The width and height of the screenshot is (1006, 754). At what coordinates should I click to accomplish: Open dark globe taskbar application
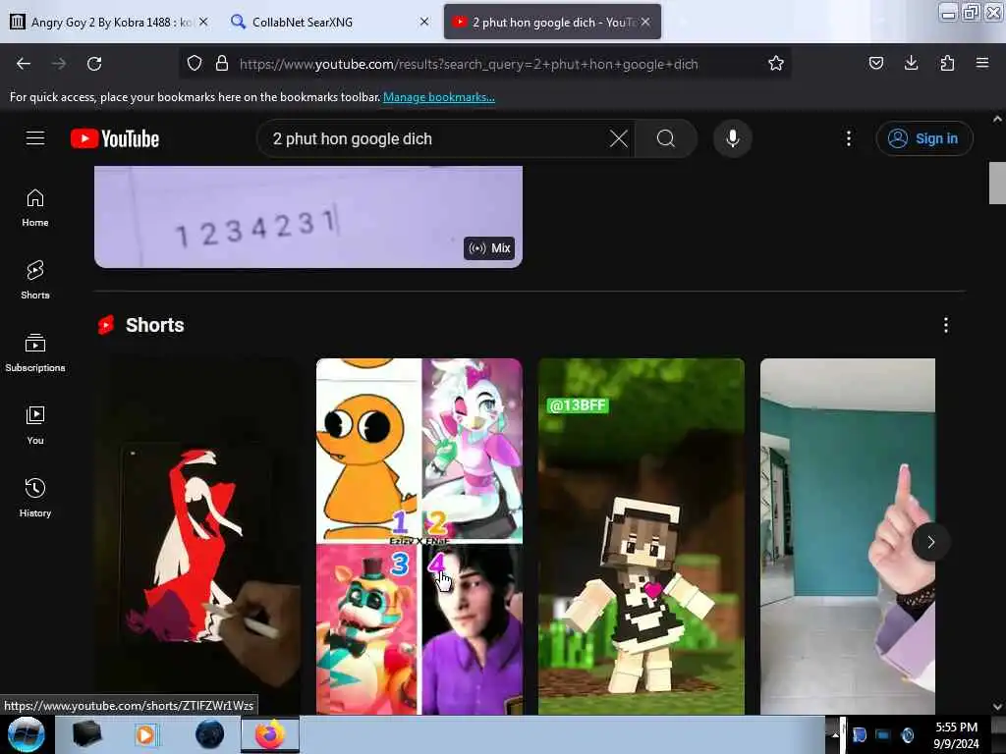(x=209, y=734)
